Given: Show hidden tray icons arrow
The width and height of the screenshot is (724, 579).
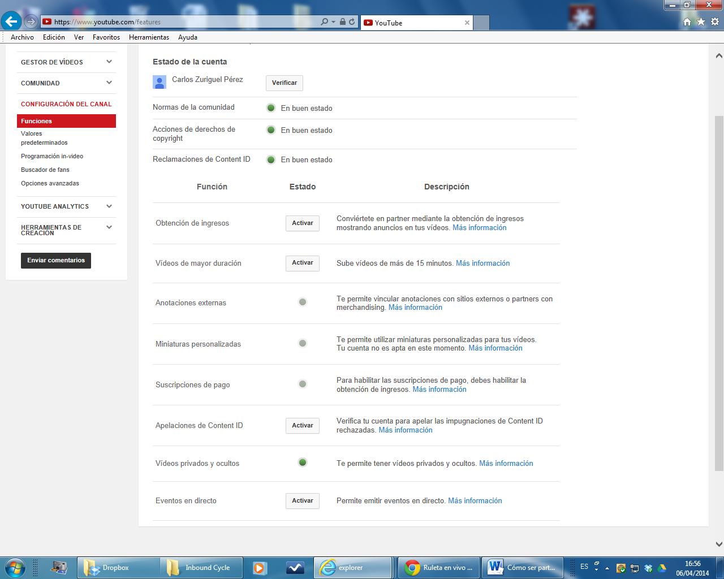Looking at the screenshot, I should [x=607, y=568].
